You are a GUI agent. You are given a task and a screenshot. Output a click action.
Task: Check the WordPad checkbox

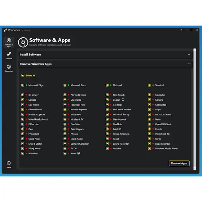[23, 153]
